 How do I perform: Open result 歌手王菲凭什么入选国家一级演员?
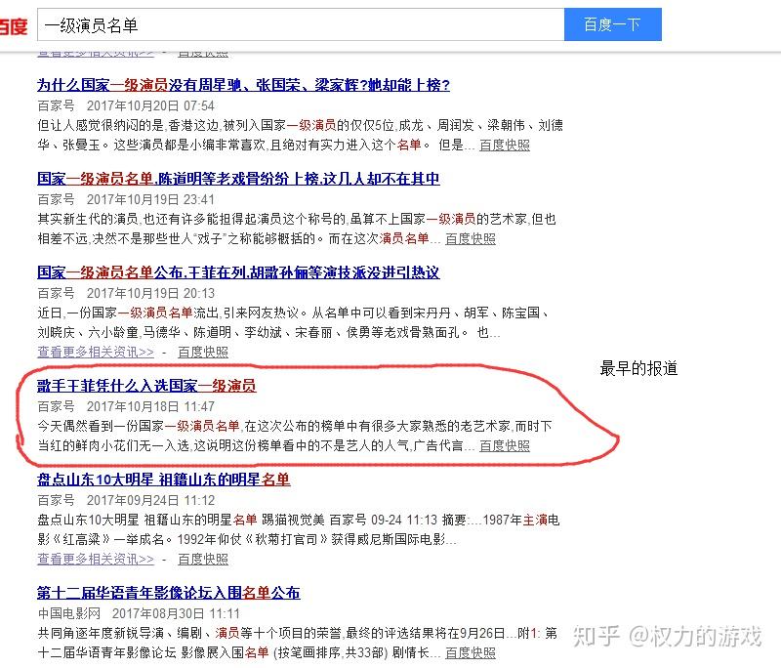[x=147, y=386]
